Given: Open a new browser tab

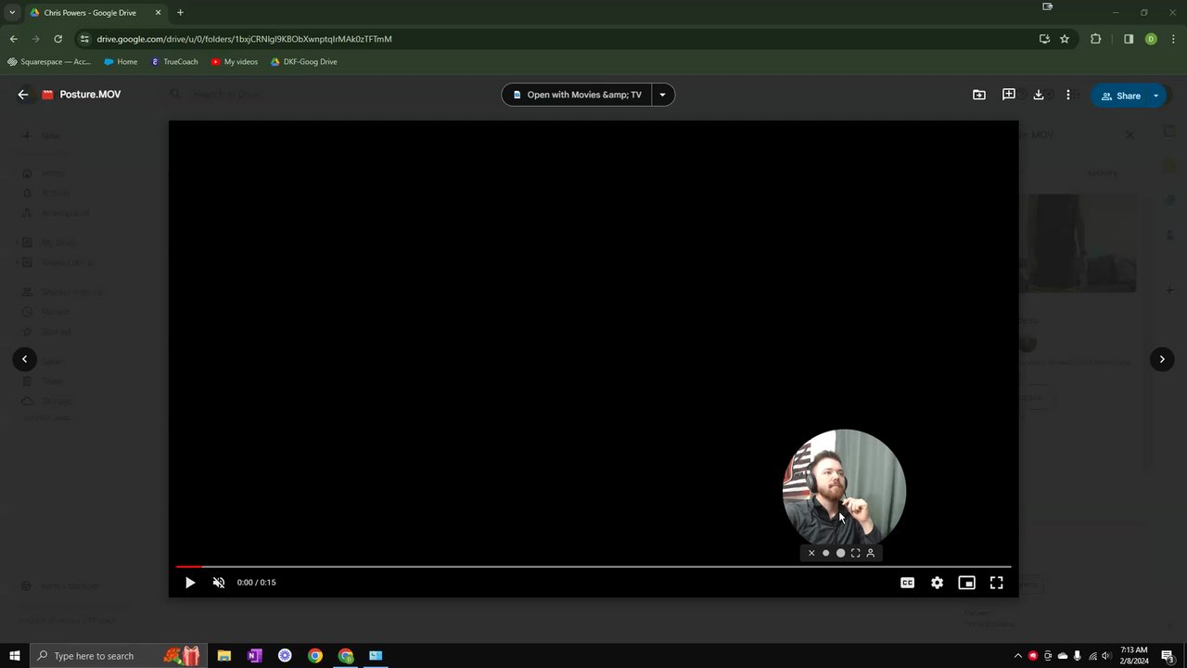Looking at the screenshot, I should [x=180, y=13].
